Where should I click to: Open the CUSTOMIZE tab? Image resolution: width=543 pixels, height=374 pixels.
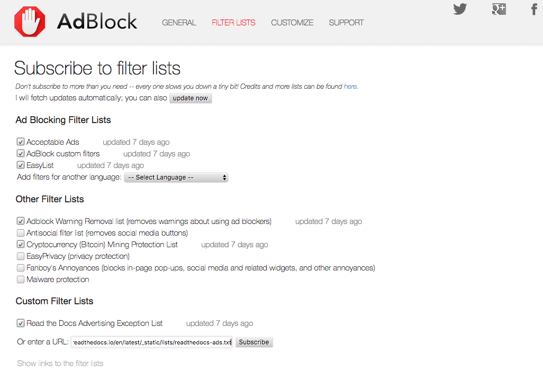[x=292, y=23]
